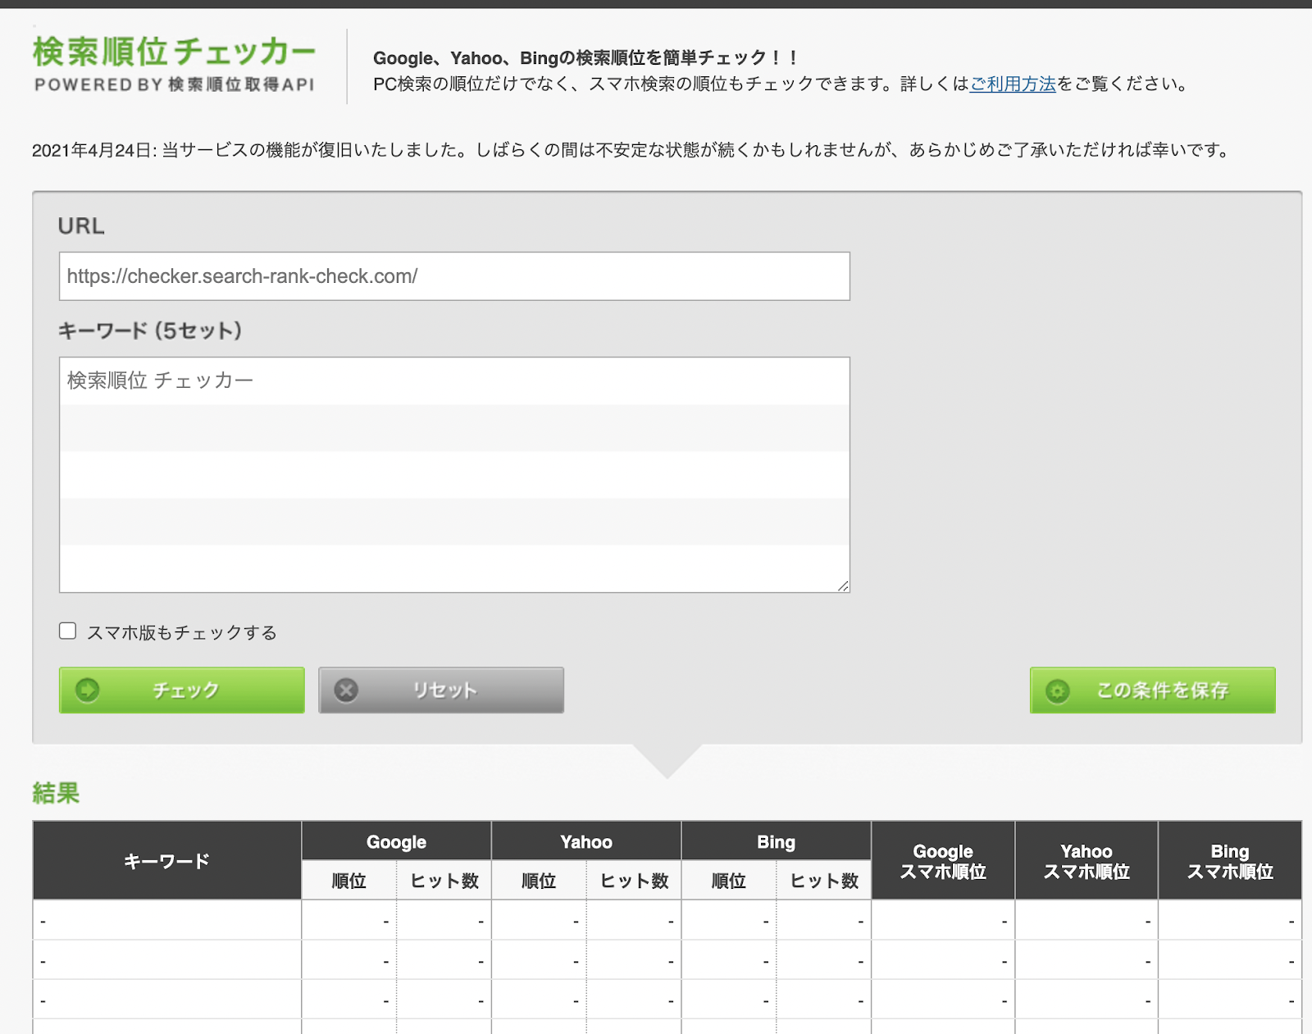Enable the スマホ版もチェックする checkbox

pyautogui.click(x=68, y=631)
